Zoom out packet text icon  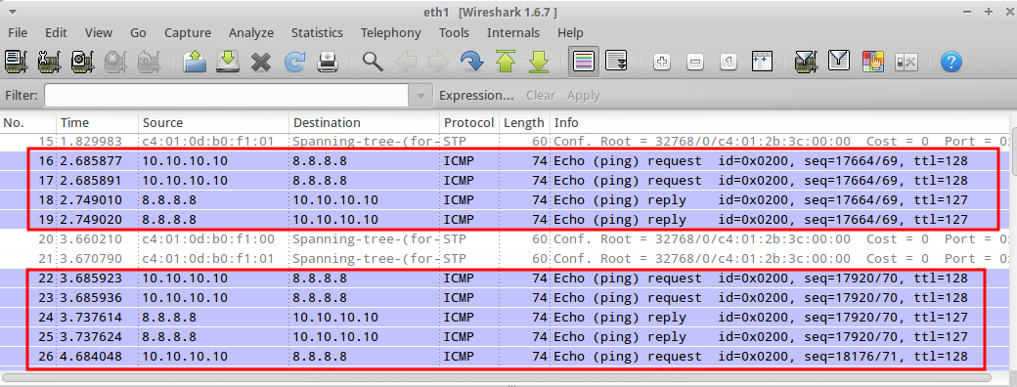click(x=694, y=63)
